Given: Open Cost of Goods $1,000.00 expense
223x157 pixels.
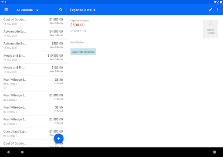Looking at the screenshot, I should 34,21.
